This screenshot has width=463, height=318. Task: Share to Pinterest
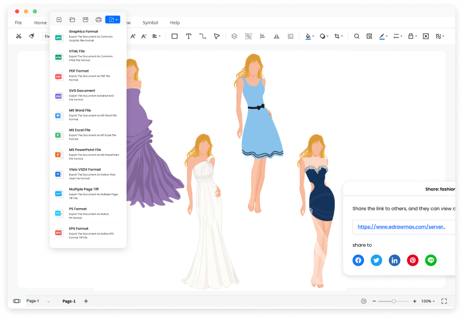point(413,260)
